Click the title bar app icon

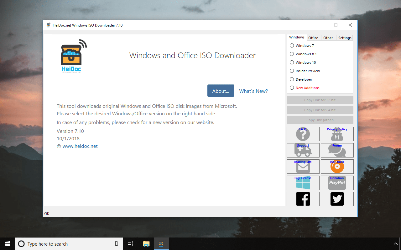(x=48, y=25)
